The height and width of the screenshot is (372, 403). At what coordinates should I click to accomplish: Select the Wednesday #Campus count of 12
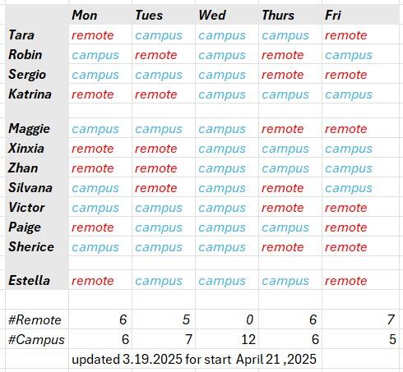click(227, 339)
